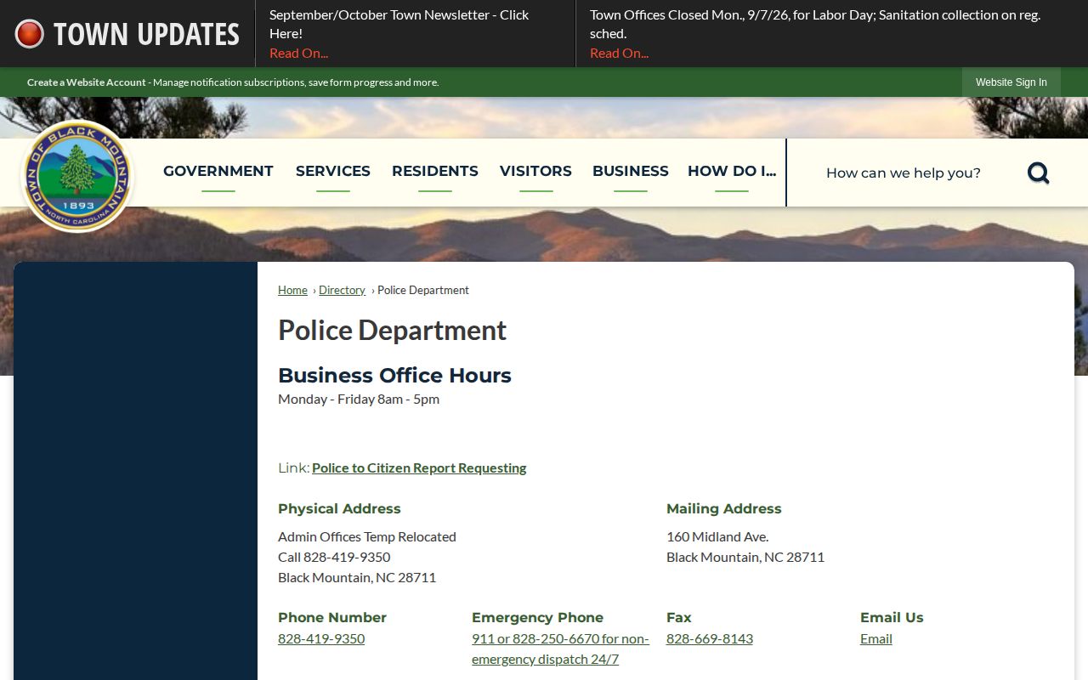1088x680 pixels.
Task: Click the Phone Number heading
Action: click(x=332, y=617)
